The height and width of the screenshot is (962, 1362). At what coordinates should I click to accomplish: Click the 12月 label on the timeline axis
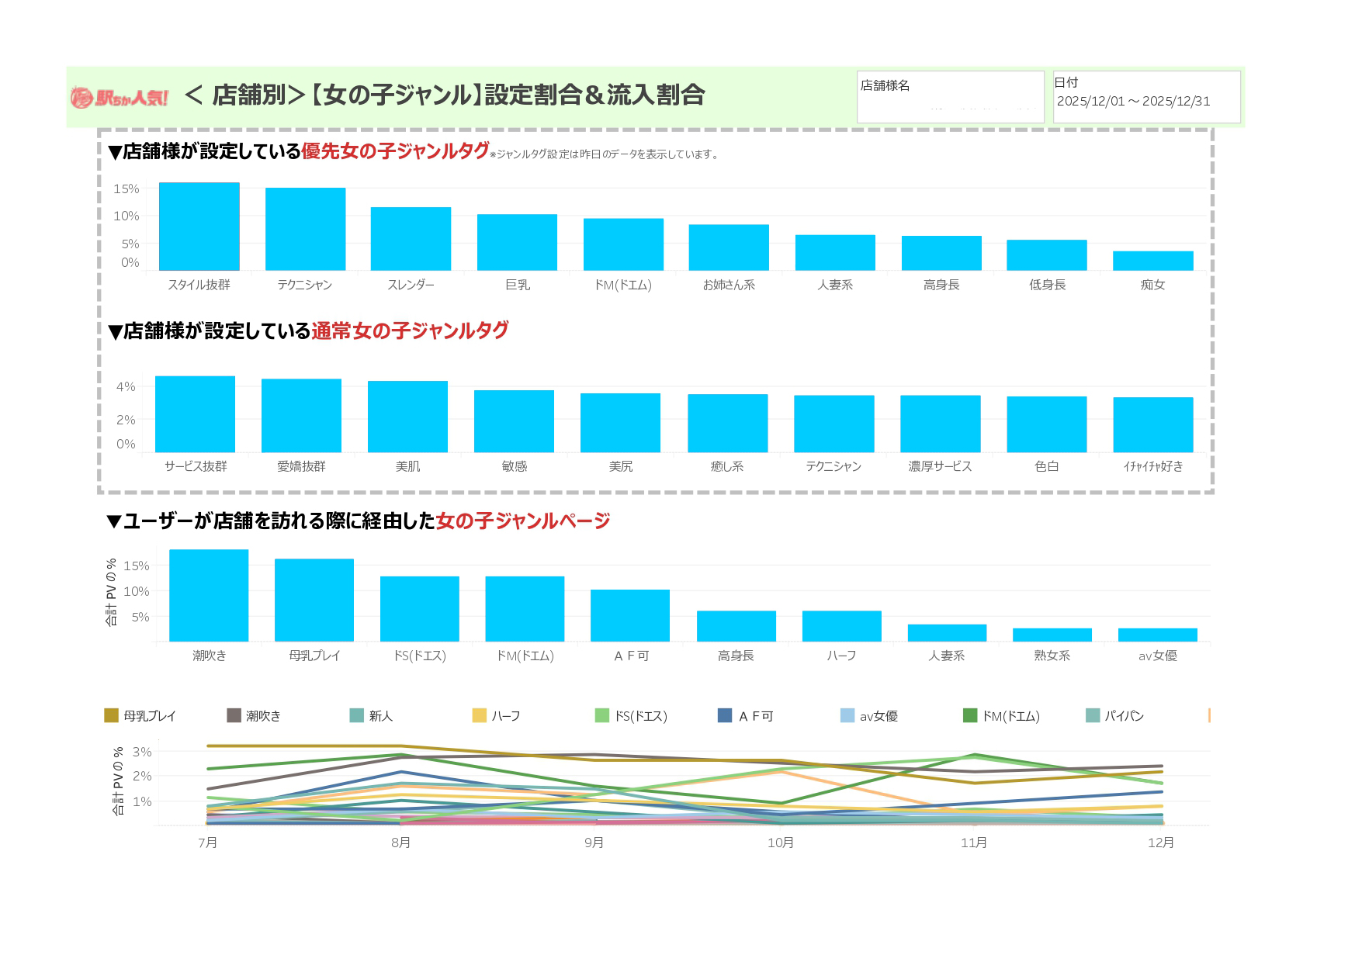point(1161,843)
